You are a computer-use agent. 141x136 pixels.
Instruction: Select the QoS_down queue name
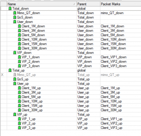[25, 17]
